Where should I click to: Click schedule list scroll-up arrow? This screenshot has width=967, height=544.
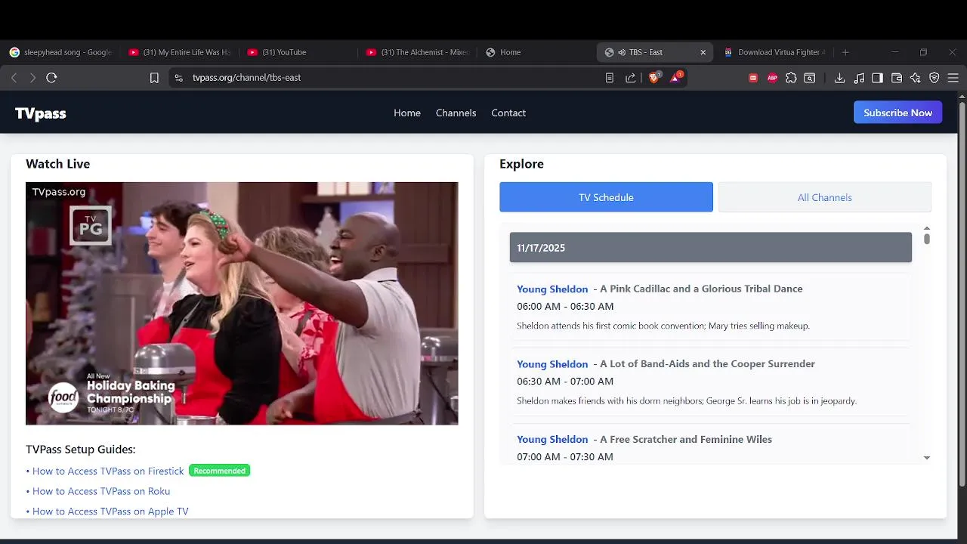927,228
